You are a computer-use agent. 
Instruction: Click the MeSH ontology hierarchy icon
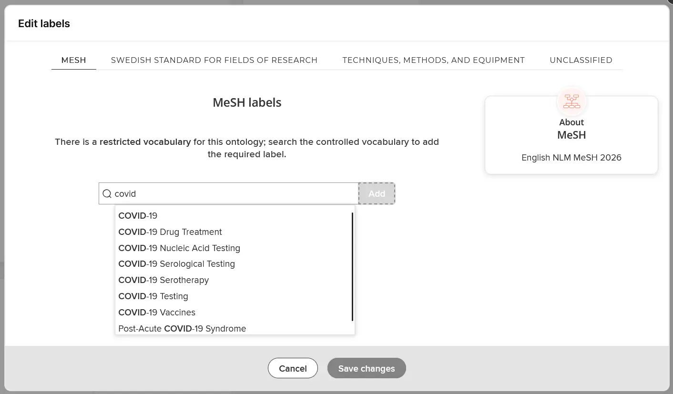coord(571,101)
